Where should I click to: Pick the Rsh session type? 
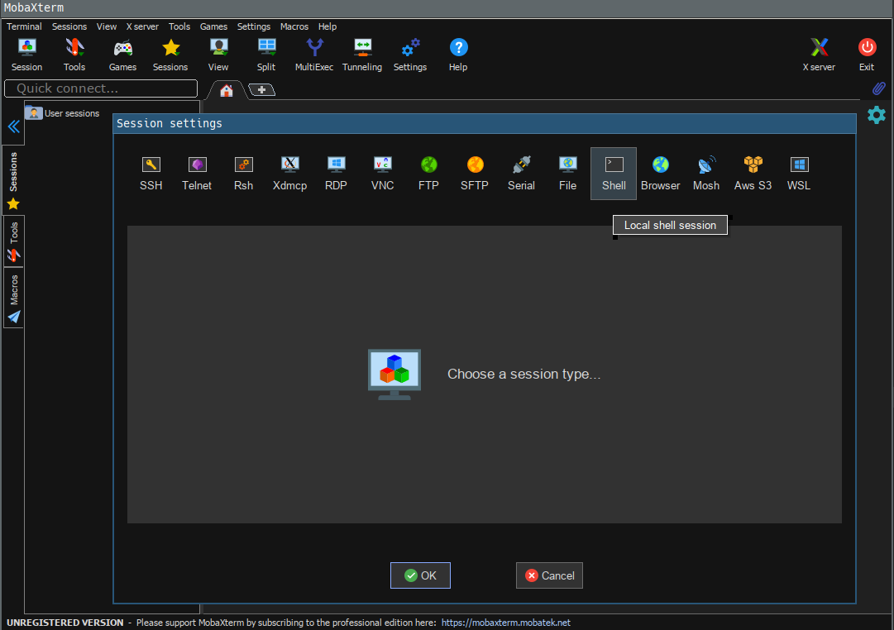(243, 174)
